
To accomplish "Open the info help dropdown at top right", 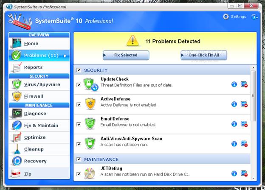I will 254,17.
